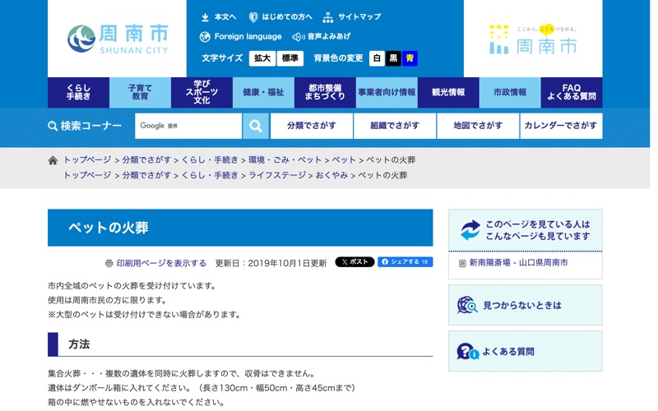
Task: Click the はじめての方へ shield icon
Action: [x=253, y=17]
